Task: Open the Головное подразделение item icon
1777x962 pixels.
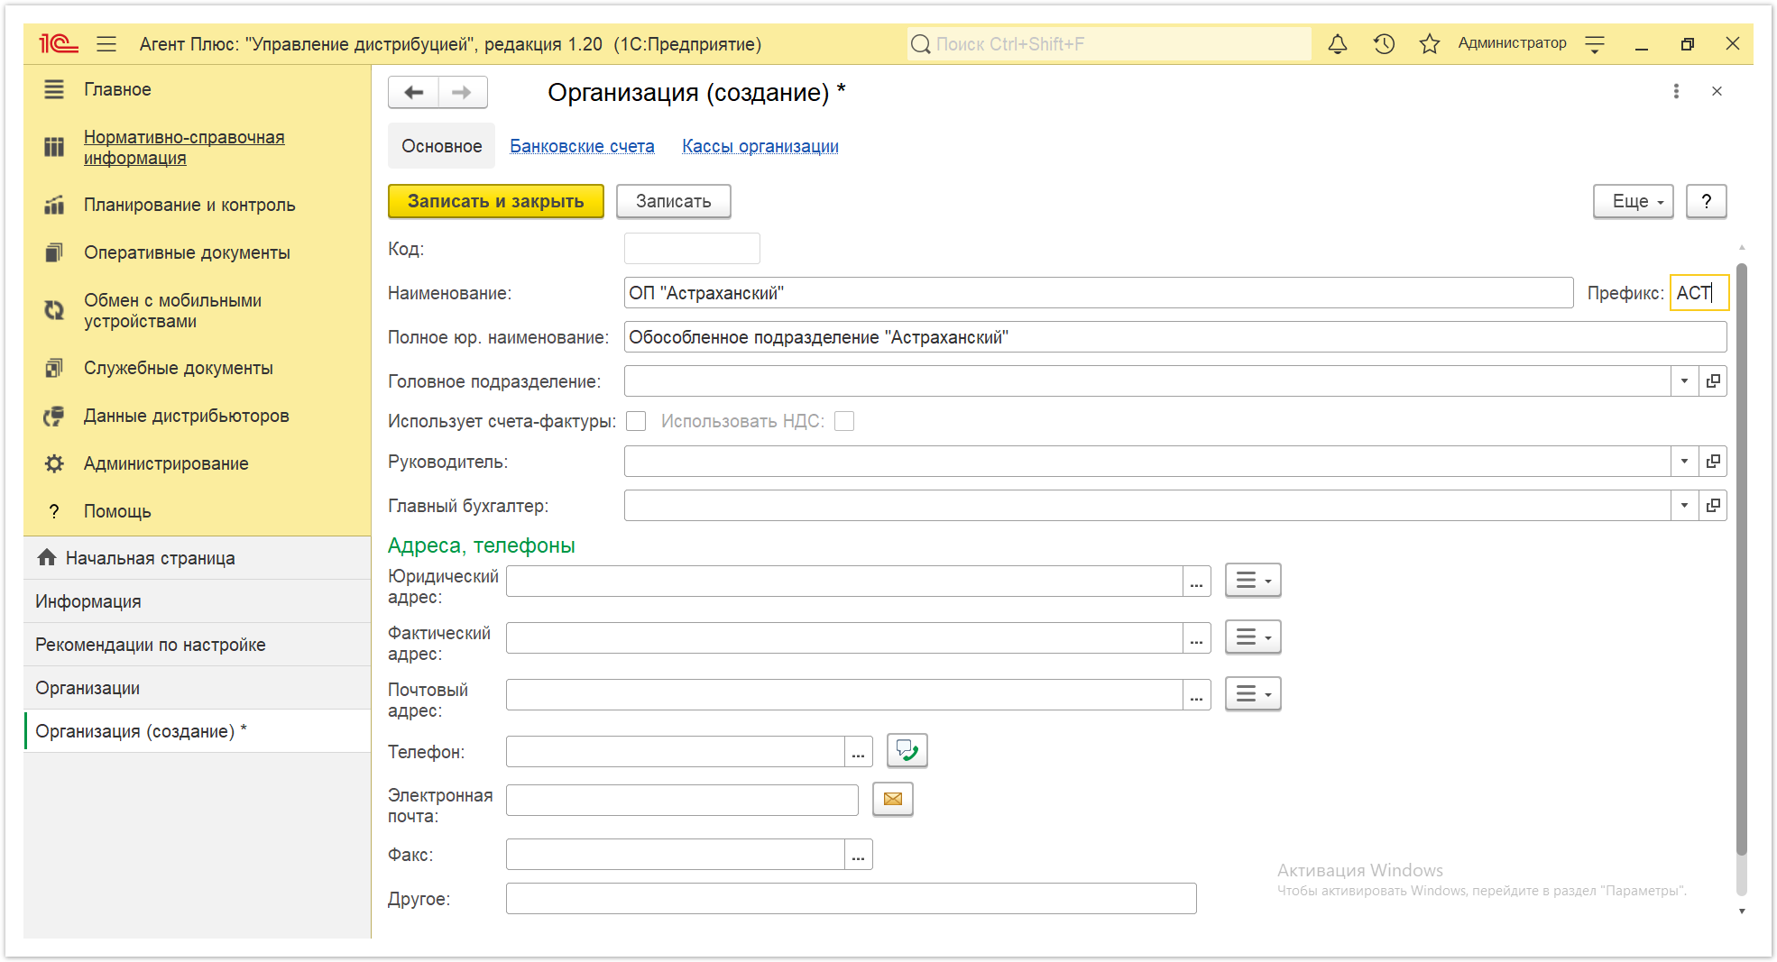Action: (1713, 381)
